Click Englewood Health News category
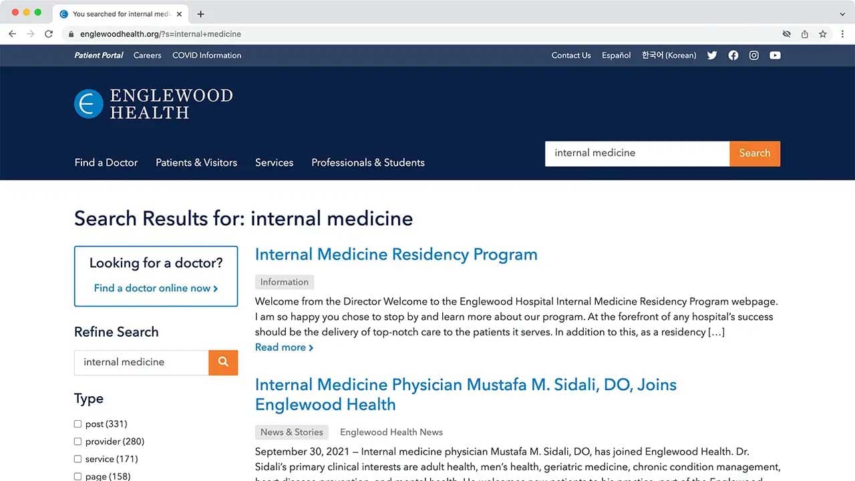The width and height of the screenshot is (855, 481). coord(391,432)
